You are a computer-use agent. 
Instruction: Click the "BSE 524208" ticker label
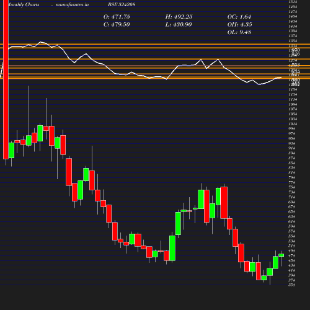122,4
